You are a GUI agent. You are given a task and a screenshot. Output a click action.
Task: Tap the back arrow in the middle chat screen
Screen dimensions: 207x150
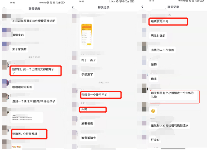click(73, 7)
